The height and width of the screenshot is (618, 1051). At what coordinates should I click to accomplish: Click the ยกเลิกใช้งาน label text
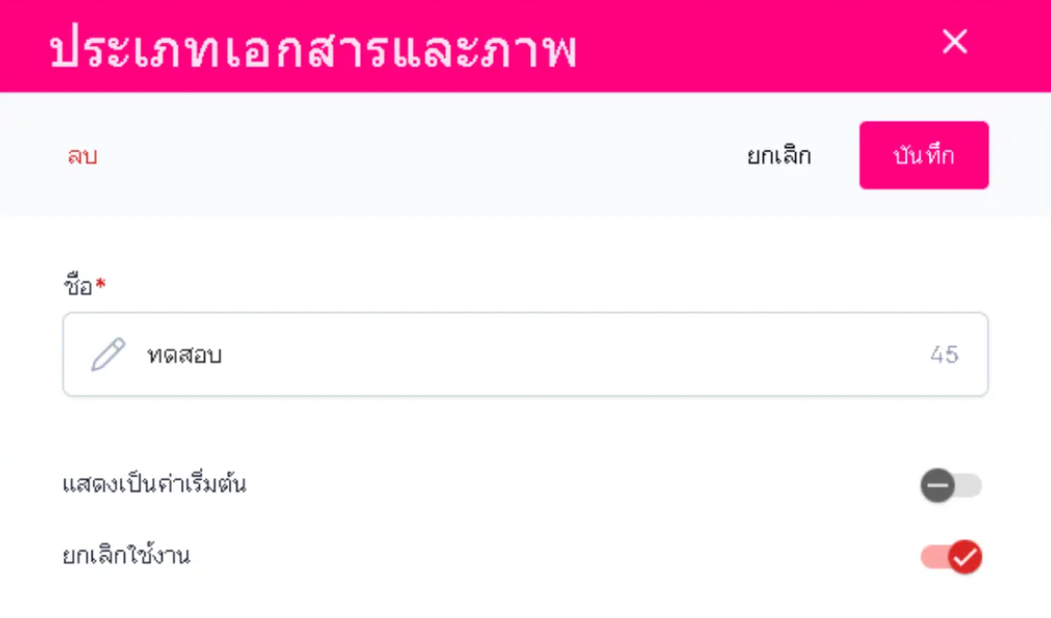point(126,557)
